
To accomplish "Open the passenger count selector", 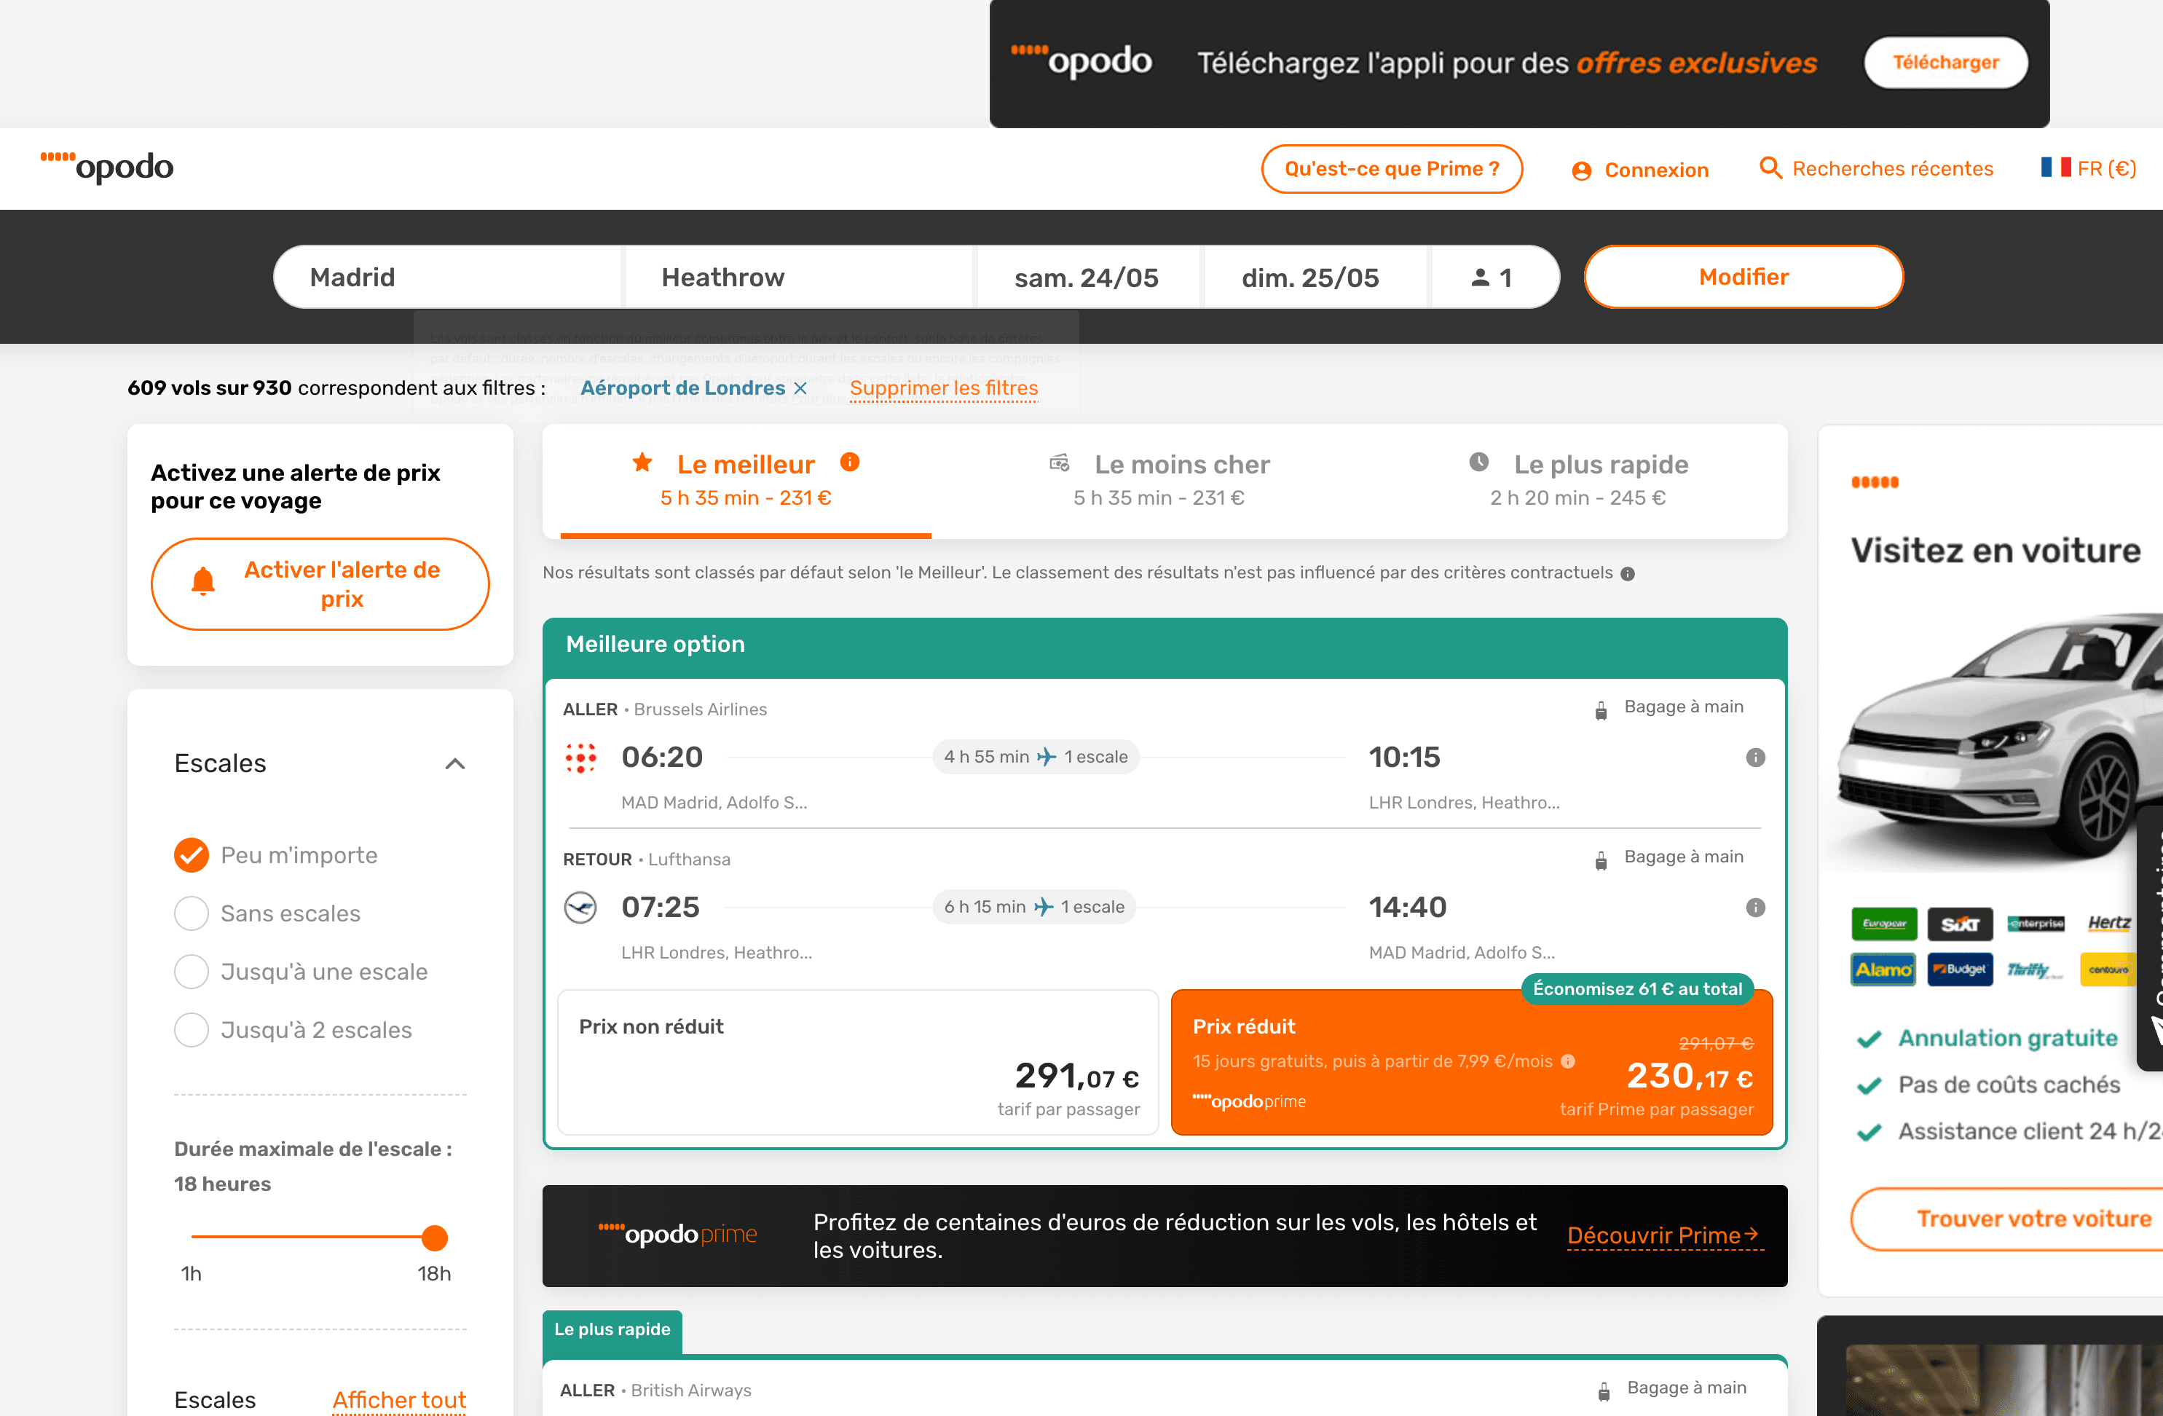I will [x=1492, y=278].
